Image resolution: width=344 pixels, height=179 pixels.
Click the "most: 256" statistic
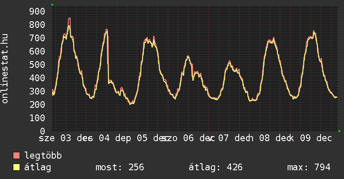[x=120, y=167]
